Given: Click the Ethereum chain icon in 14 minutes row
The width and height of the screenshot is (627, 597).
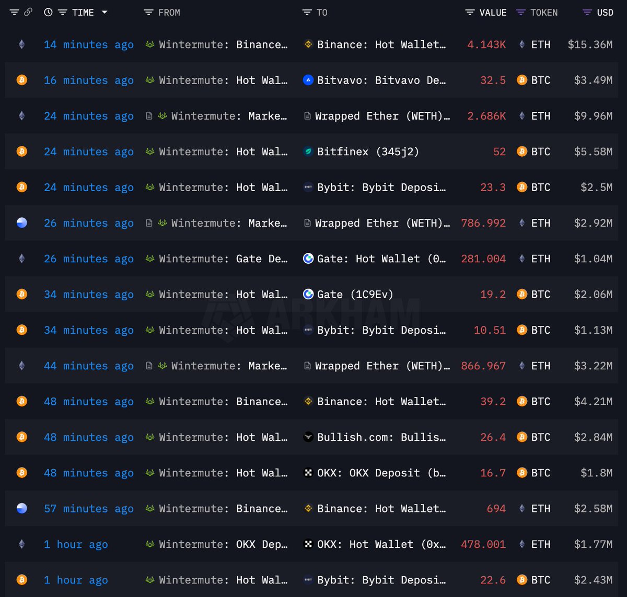Looking at the screenshot, I should pyautogui.click(x=21, y=44).
